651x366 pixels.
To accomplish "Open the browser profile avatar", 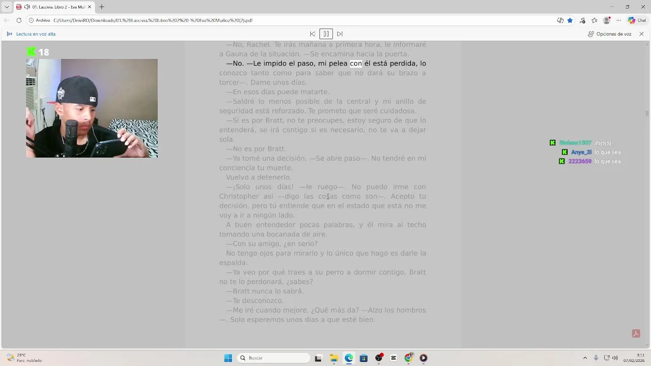I will coord(606,20).
